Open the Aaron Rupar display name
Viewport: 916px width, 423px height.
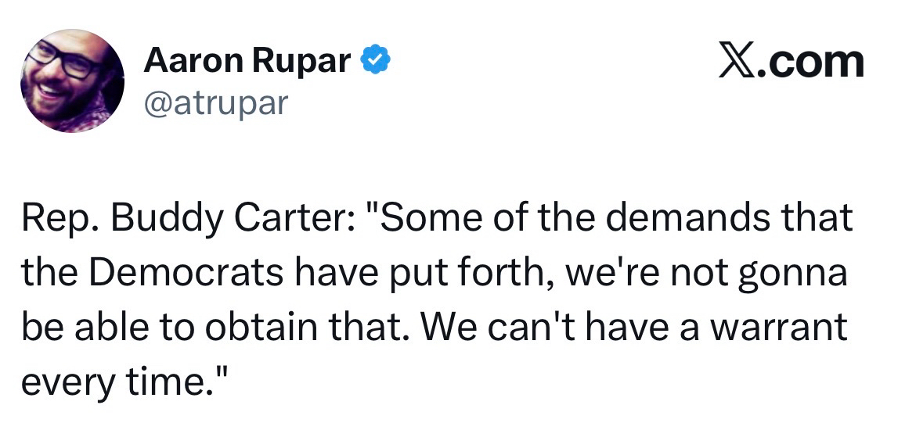tap(247, 61)
